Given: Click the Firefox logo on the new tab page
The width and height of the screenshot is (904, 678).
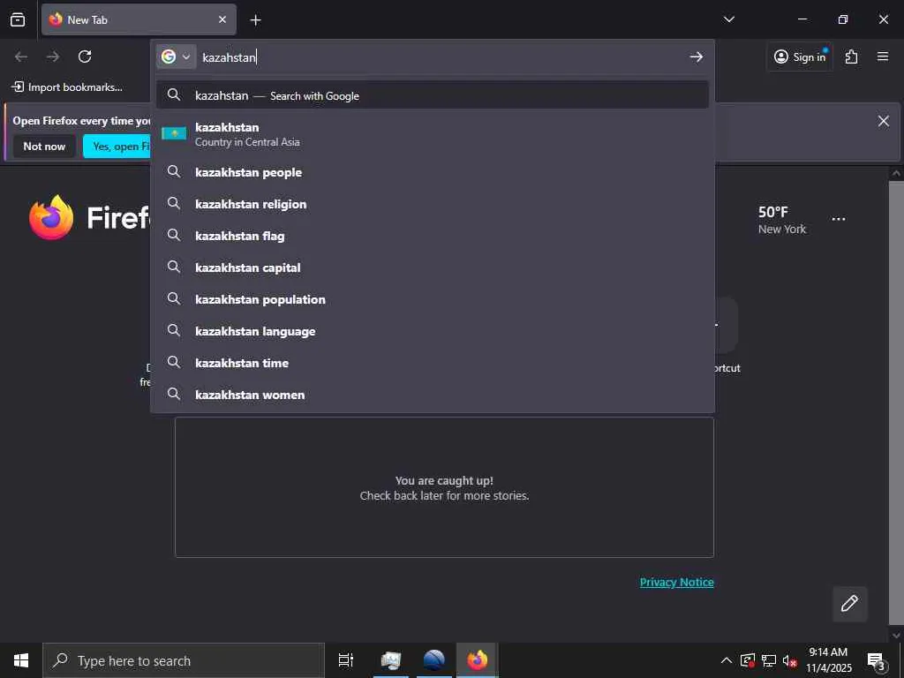Looking at the screenshot, I should point(52,217).
